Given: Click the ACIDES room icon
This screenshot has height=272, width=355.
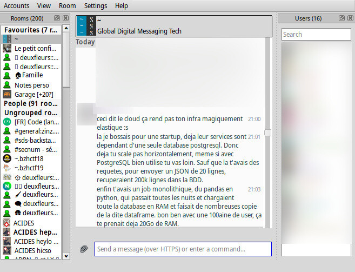Looking at the screenshot, I should click(8, 223).
